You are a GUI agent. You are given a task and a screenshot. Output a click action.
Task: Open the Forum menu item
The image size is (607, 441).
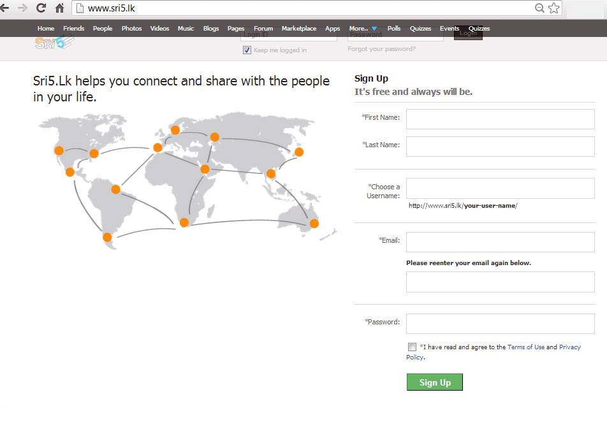[x=263, y=28]
